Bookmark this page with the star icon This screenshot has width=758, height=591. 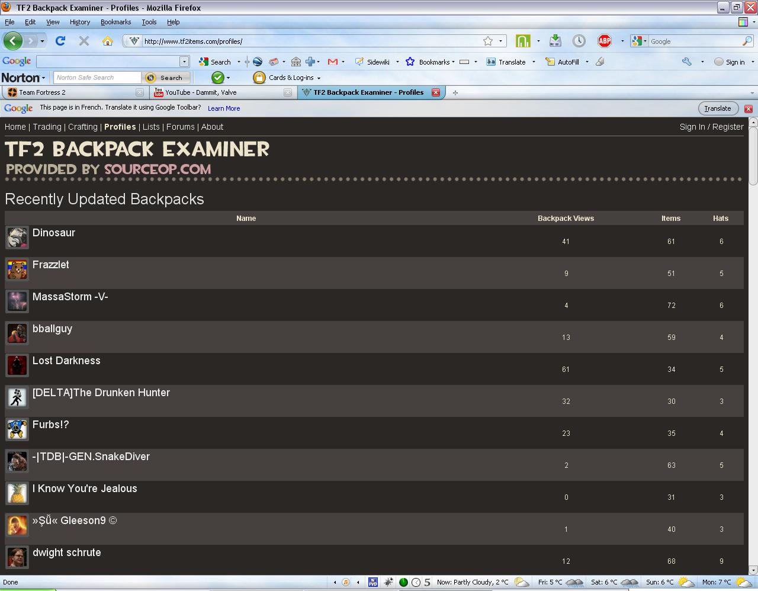487,41
